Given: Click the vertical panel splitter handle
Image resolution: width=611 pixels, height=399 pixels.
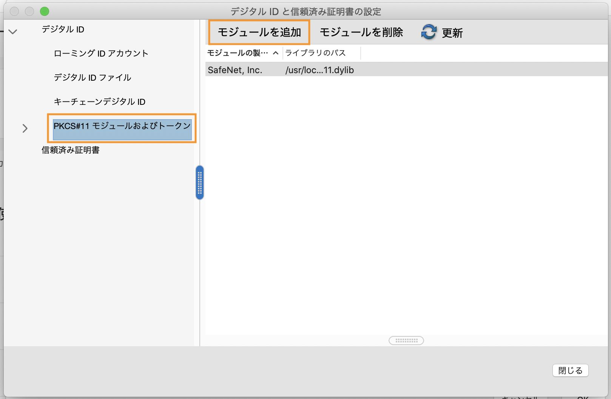Looking at the screenshot, I should tap(199, 183).
